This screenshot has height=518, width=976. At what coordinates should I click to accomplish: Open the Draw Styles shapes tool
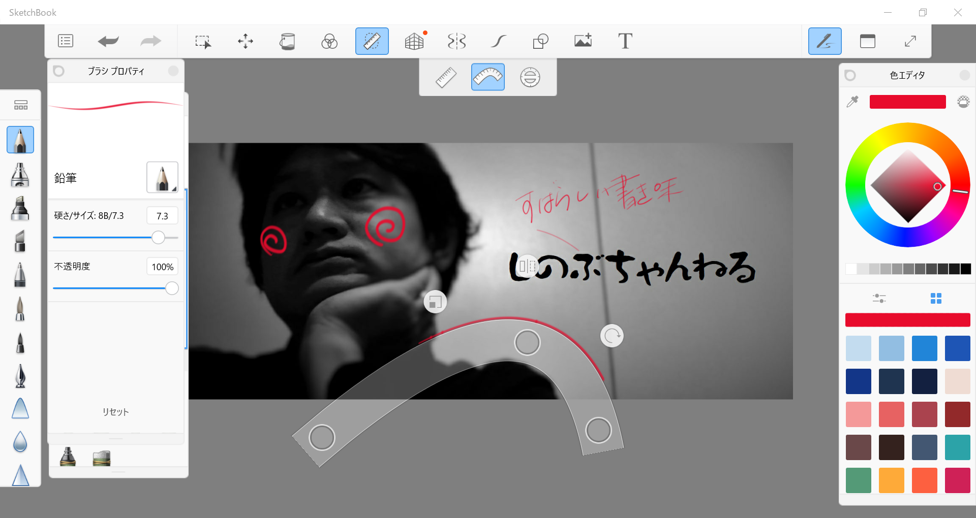click(541, 41)
